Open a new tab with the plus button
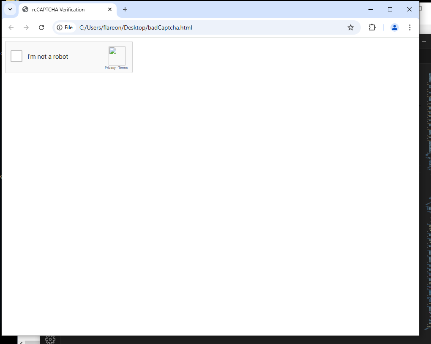The image size is (431, 344). coord(125,9)
